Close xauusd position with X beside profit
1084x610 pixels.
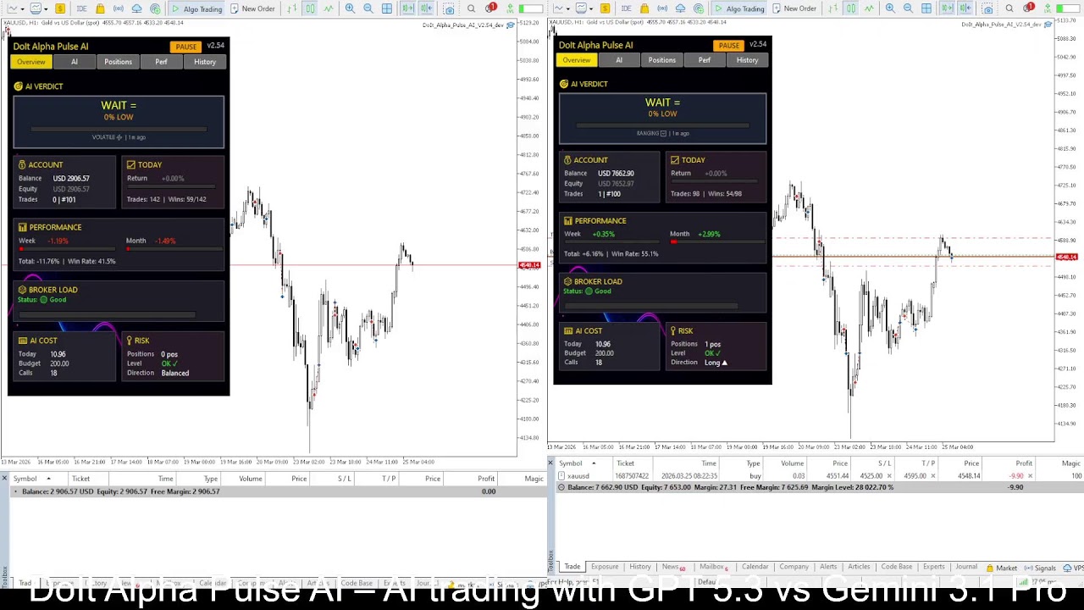pyautogui.click(x=1030, y=476)
